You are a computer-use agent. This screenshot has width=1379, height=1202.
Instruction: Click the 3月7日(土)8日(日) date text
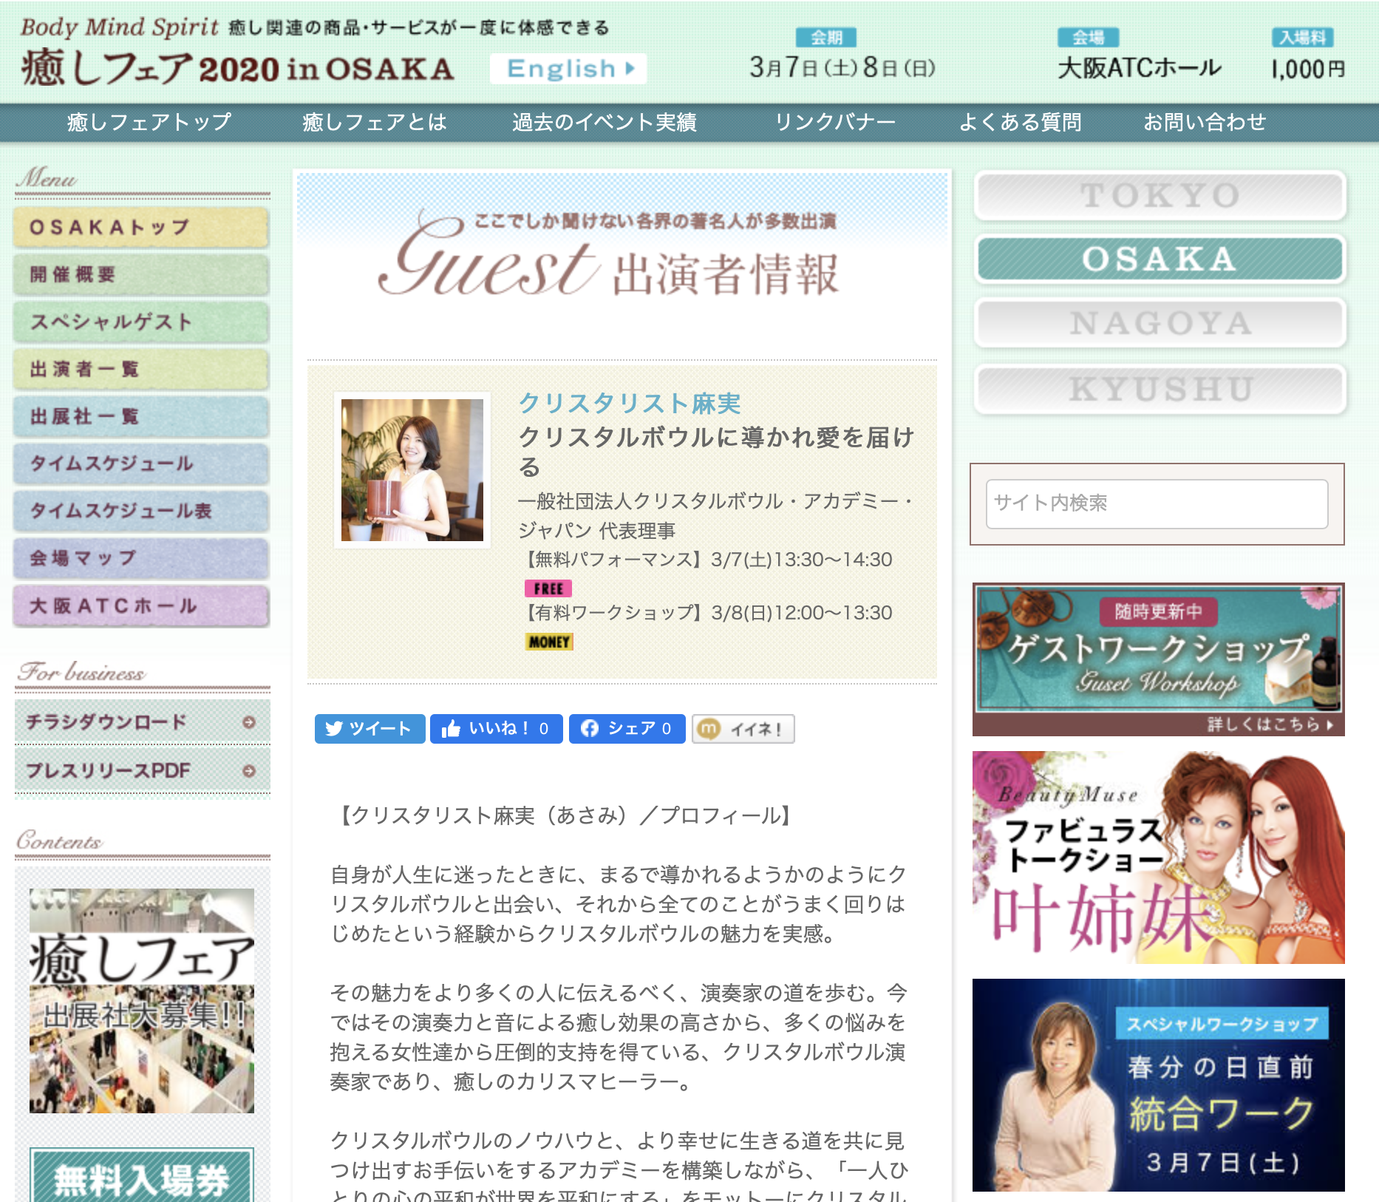[842, 68]
